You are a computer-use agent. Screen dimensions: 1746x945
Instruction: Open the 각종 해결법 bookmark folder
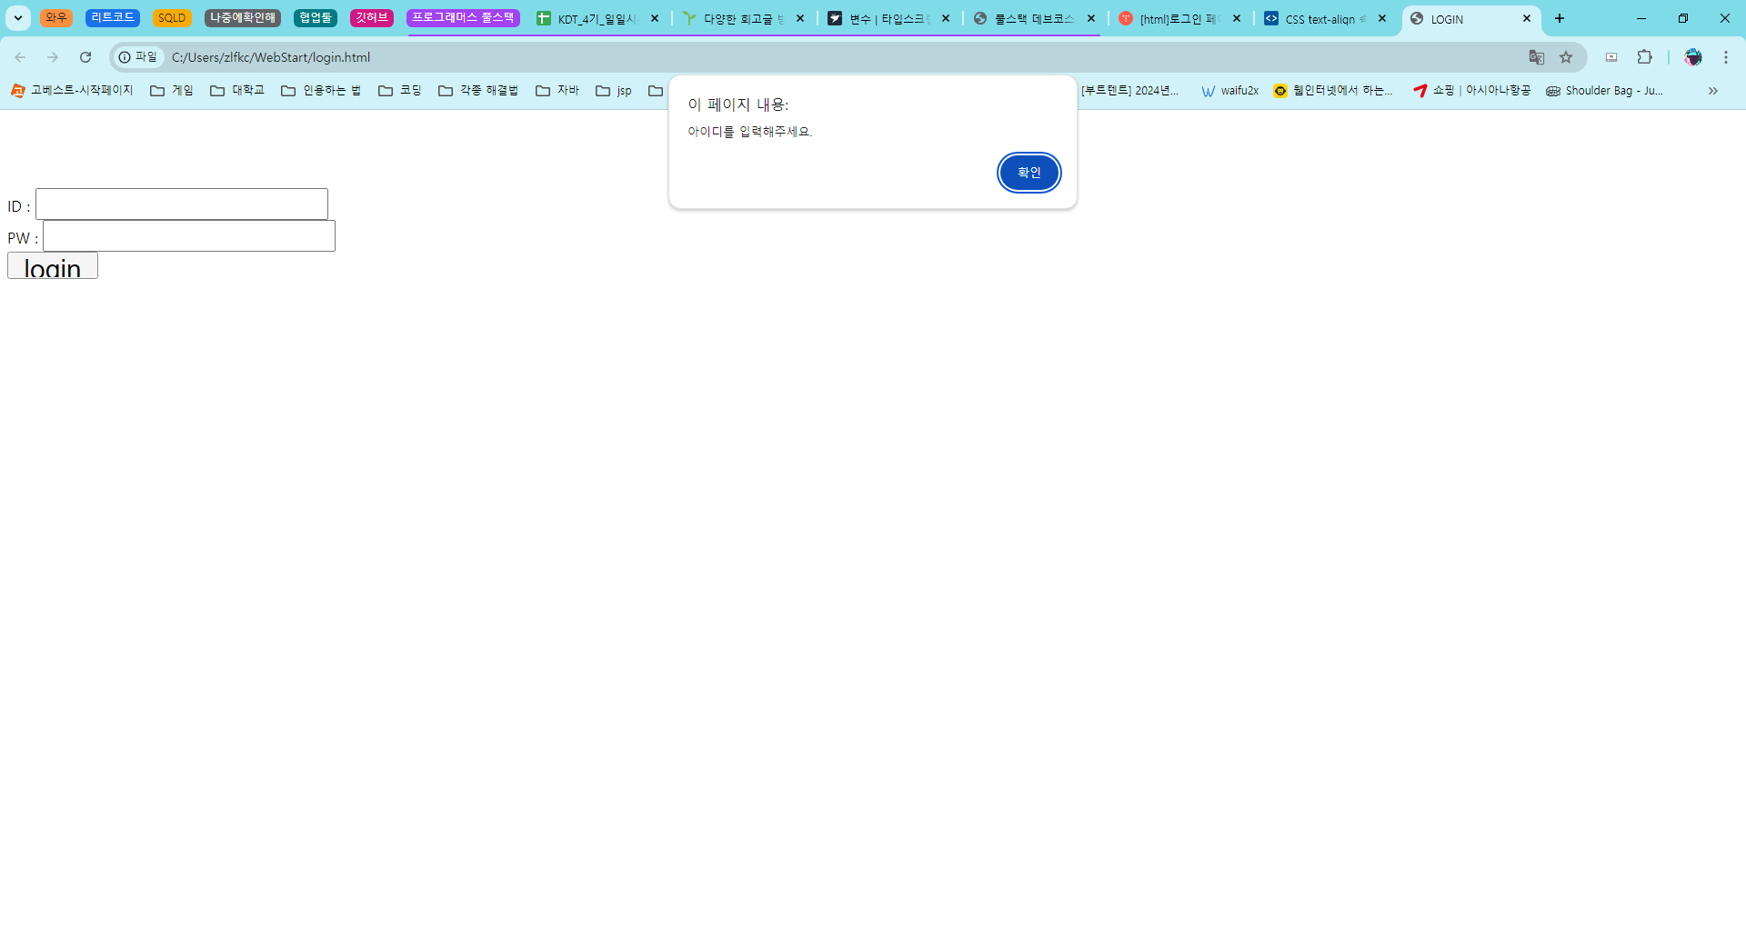click(x=478, y=91)
